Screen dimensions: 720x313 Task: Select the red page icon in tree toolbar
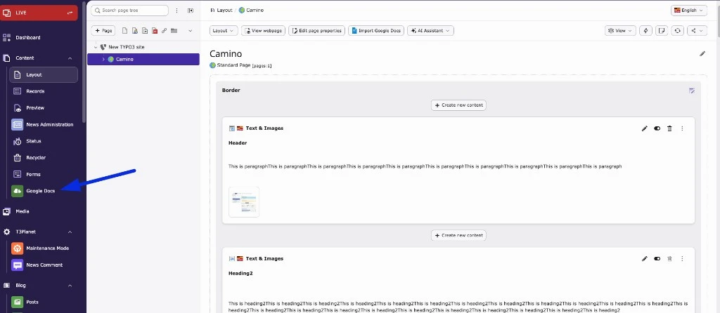click(155, 31)
